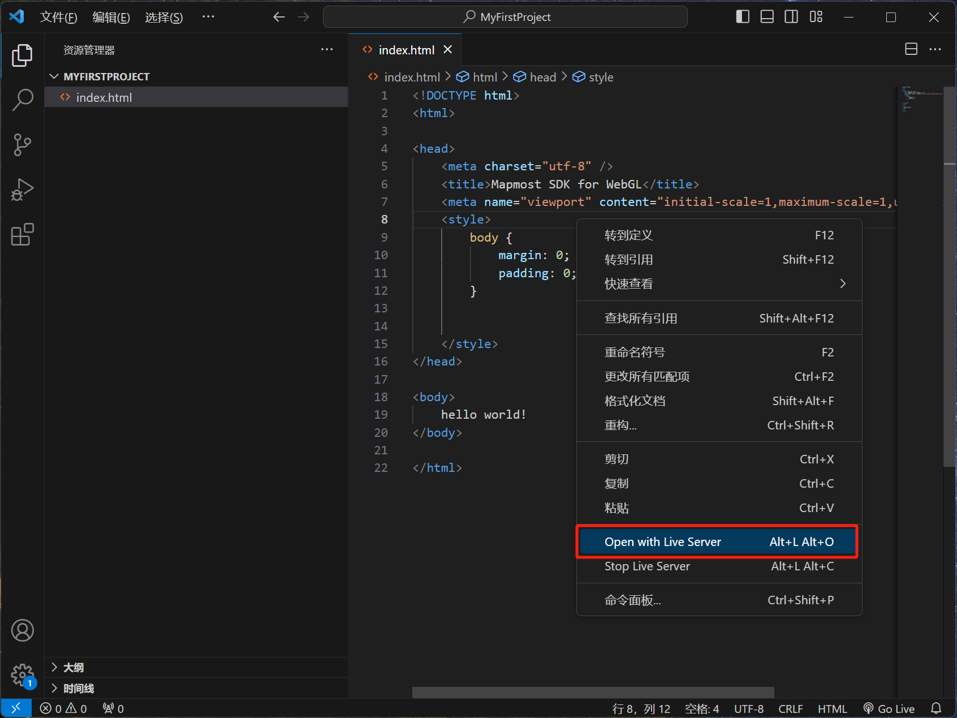Viewport: 957px width, 718px height.
Task: Open the customize layout icon
Action: (816, 17)
